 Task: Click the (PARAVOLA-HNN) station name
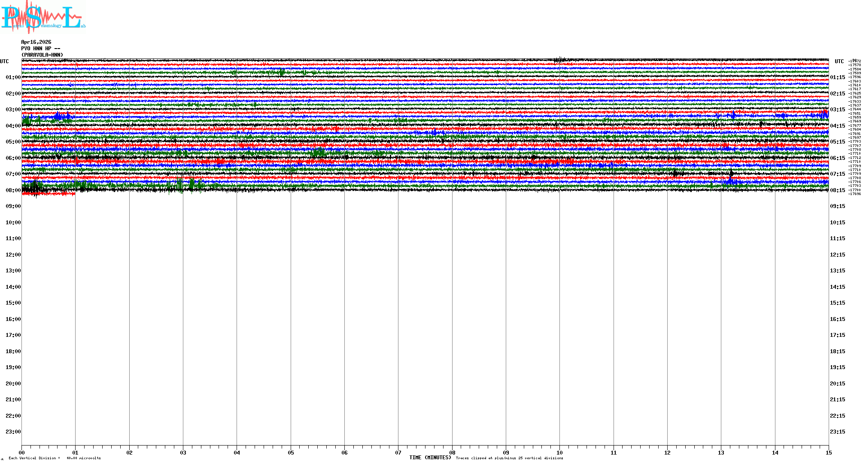42,55
